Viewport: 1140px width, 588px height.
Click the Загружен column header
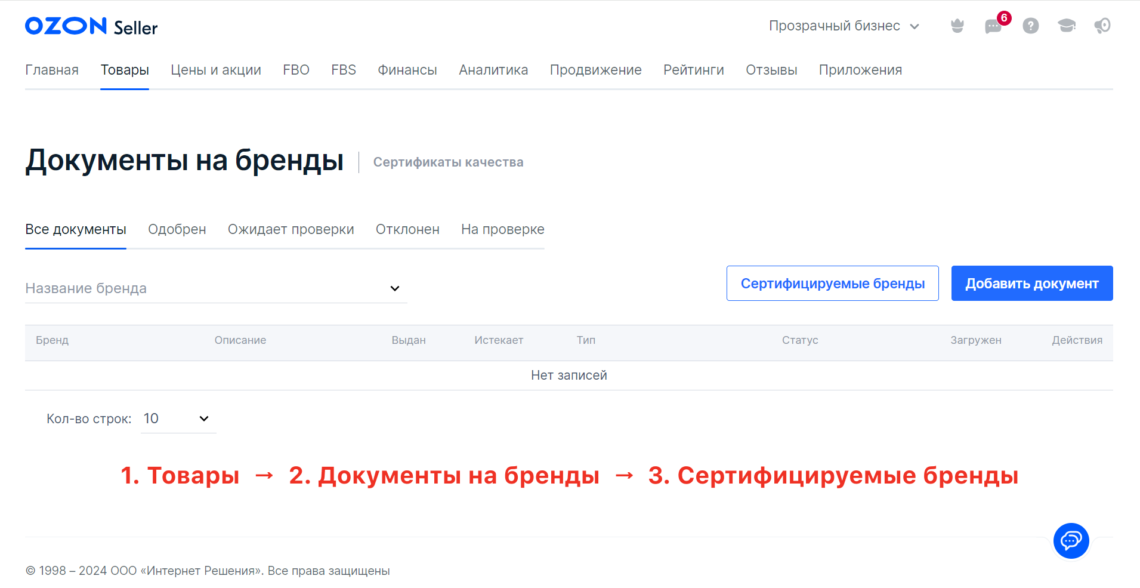click(x=976, y=340)
